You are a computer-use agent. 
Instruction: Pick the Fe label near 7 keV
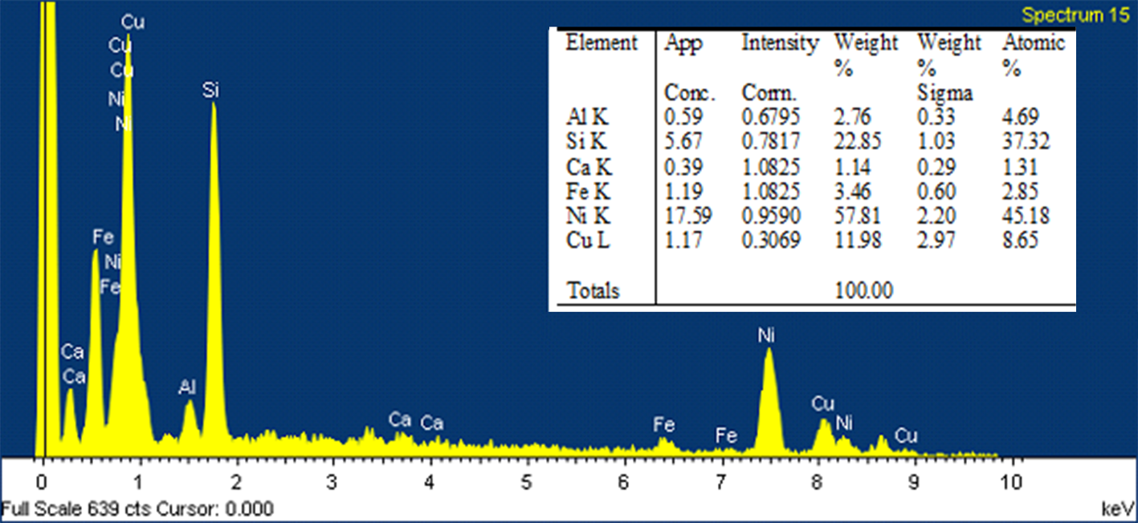tap(726, 436)
